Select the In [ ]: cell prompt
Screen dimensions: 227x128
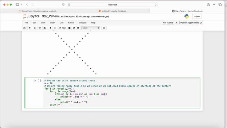38,81
